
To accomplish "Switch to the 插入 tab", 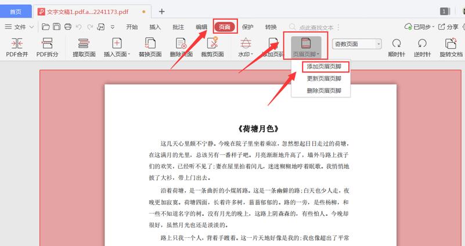I will (x=155, y=27).
